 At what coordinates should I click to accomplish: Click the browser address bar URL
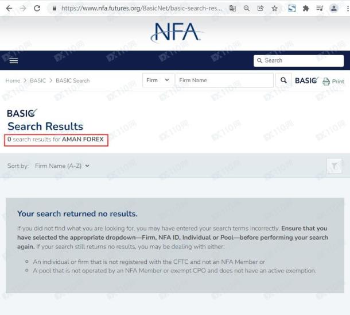tap(142, 9)
